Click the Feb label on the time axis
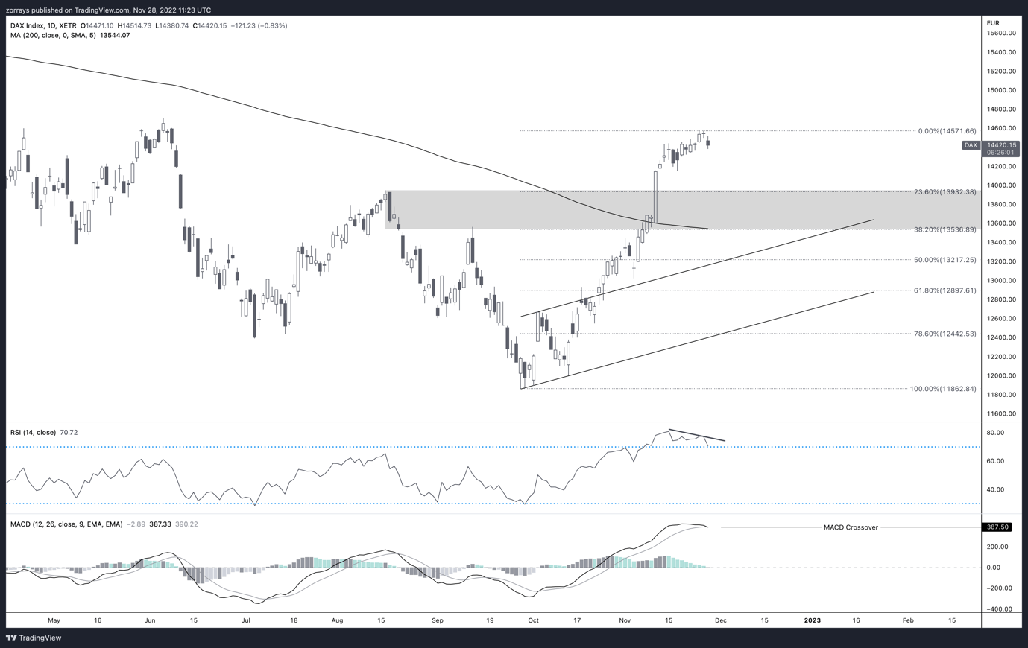The image size is (1028, 648). pyautogui.click(x=908, y=620)
